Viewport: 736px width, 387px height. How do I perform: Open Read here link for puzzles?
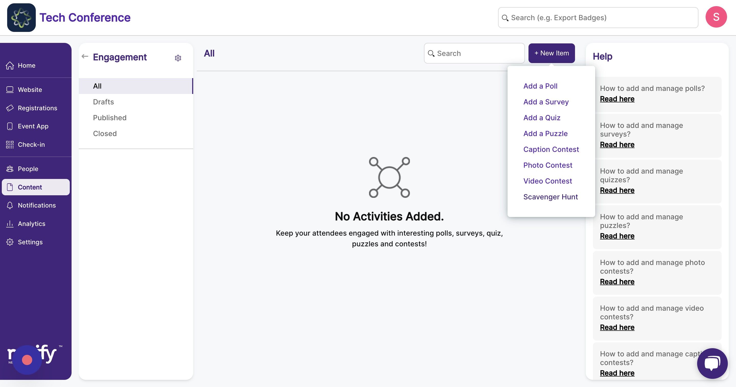[617, 236]
